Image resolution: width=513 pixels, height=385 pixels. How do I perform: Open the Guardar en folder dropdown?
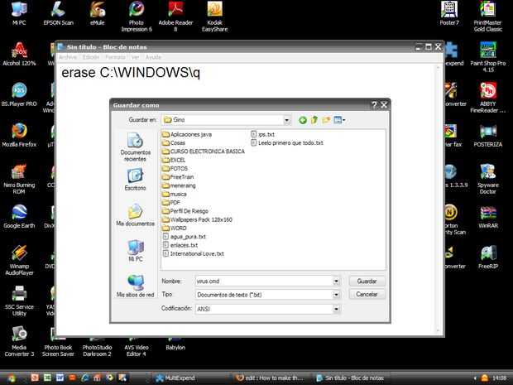point(286,120)
